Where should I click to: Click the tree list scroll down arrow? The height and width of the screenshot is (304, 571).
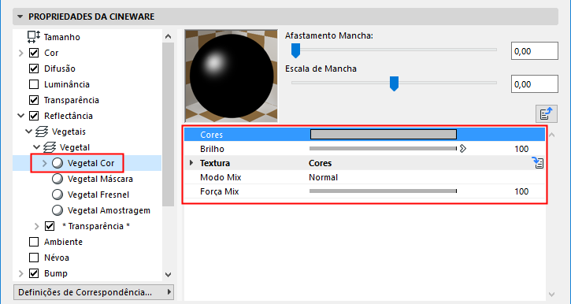point(168,275)
